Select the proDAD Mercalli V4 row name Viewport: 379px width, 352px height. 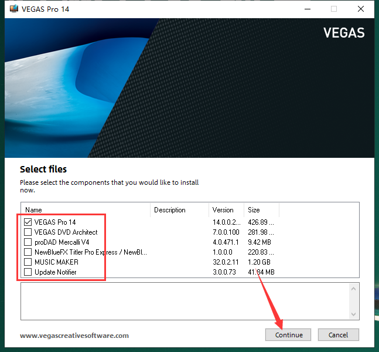(x=62, y=242)
